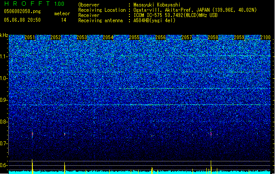
Task: Click the 1.0 frequency axis label
Action: click(x=3, y=79)
